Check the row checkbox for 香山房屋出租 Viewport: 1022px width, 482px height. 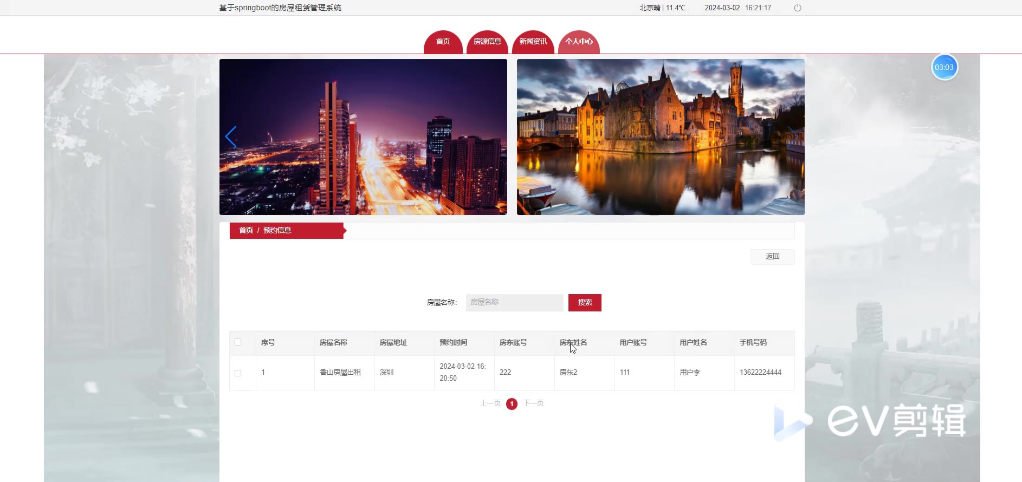point(238,373)
